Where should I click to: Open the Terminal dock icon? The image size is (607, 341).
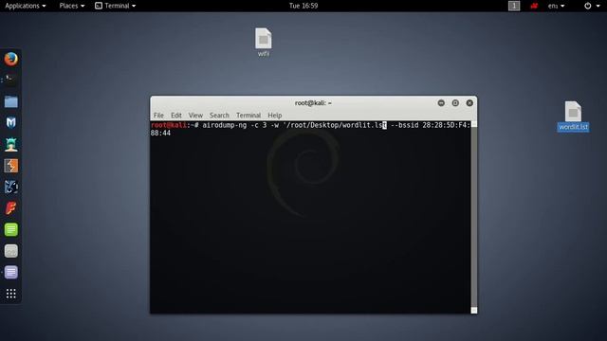tap(10, 80)
